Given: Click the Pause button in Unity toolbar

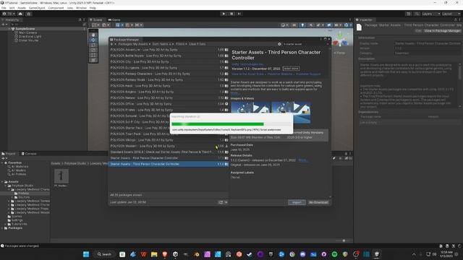Looking at the screenshot, I should pyautogui.click(x=231, y=14).
